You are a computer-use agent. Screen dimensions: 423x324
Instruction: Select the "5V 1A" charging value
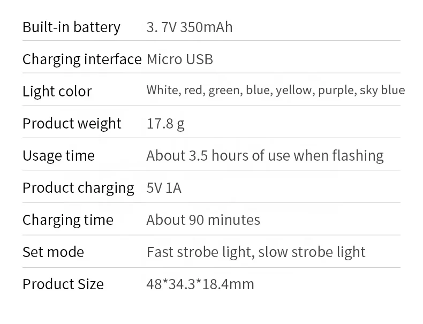(x=164, y=188)
